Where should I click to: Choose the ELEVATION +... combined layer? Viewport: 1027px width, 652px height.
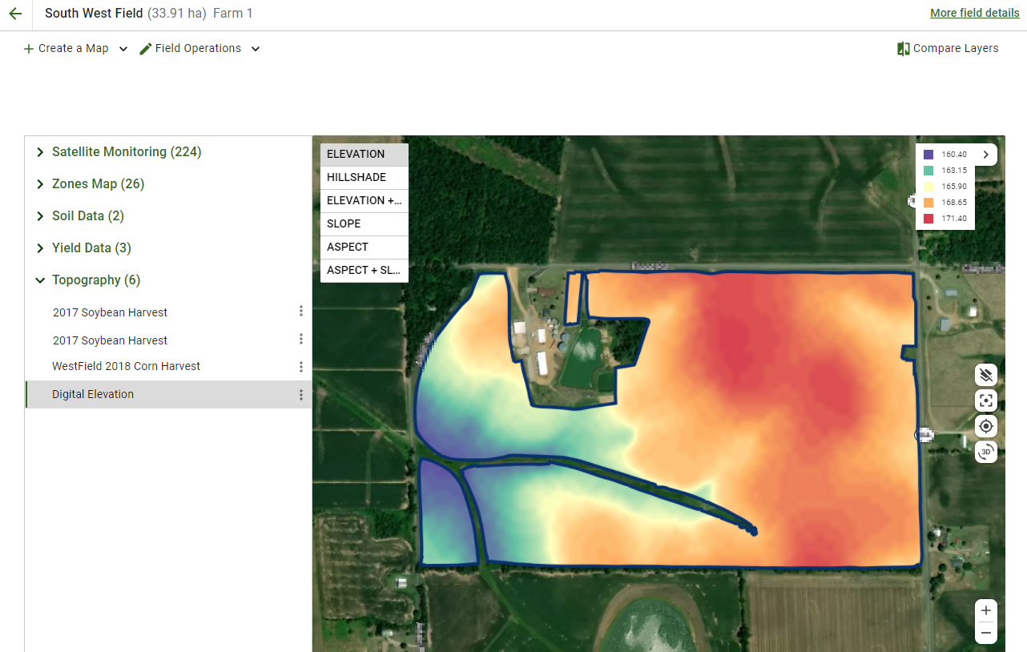pyautogui.click(x=364, y=201)
